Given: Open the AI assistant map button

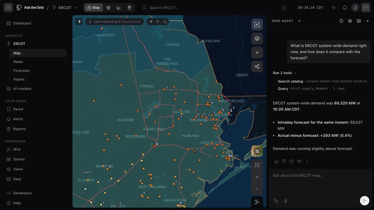Looking at the screenshot, I should pos(257,24).
